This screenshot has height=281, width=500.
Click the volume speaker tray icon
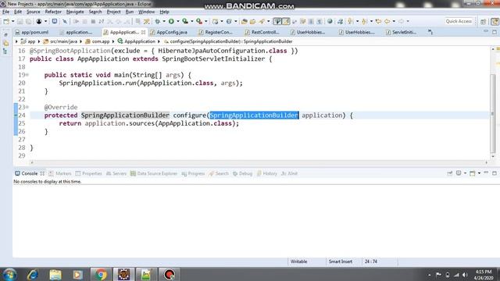tap(465, 275)
